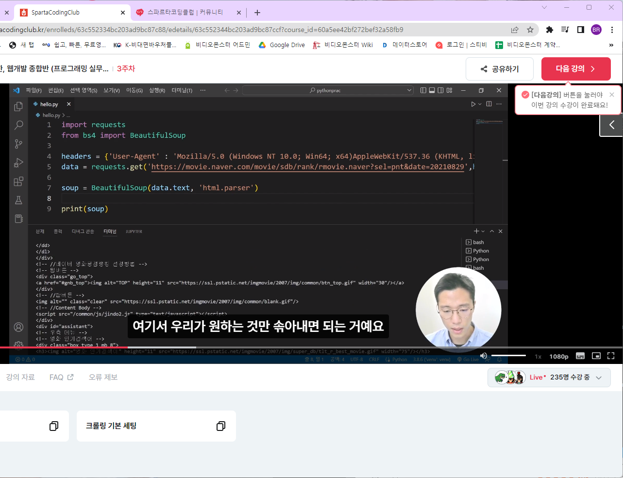The image size is (623, 478).
Task: Open 파일(F) menu in VS Code
Action: pos(34,90)
